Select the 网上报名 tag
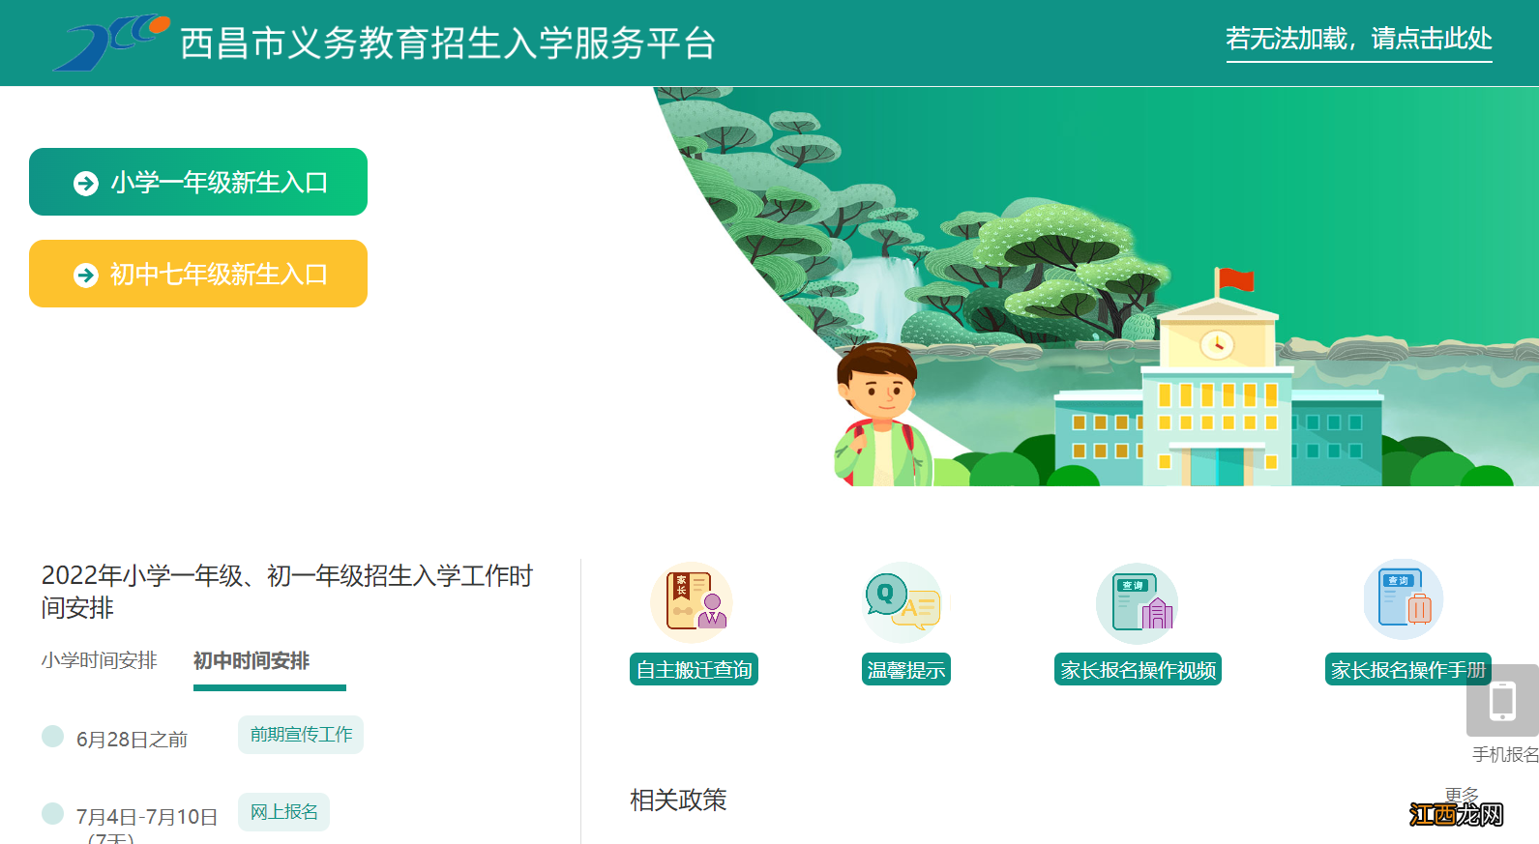The width and height of the screenshot is (1539, 844). click(x=283, y=812)
